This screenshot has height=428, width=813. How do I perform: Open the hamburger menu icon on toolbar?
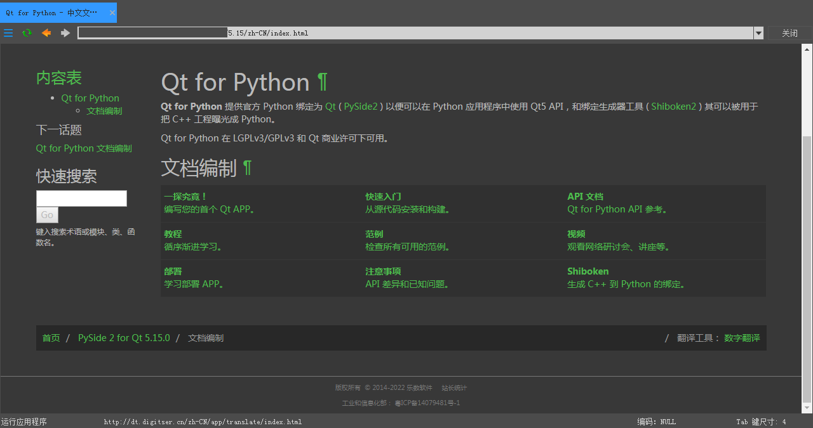pos(8,33)
